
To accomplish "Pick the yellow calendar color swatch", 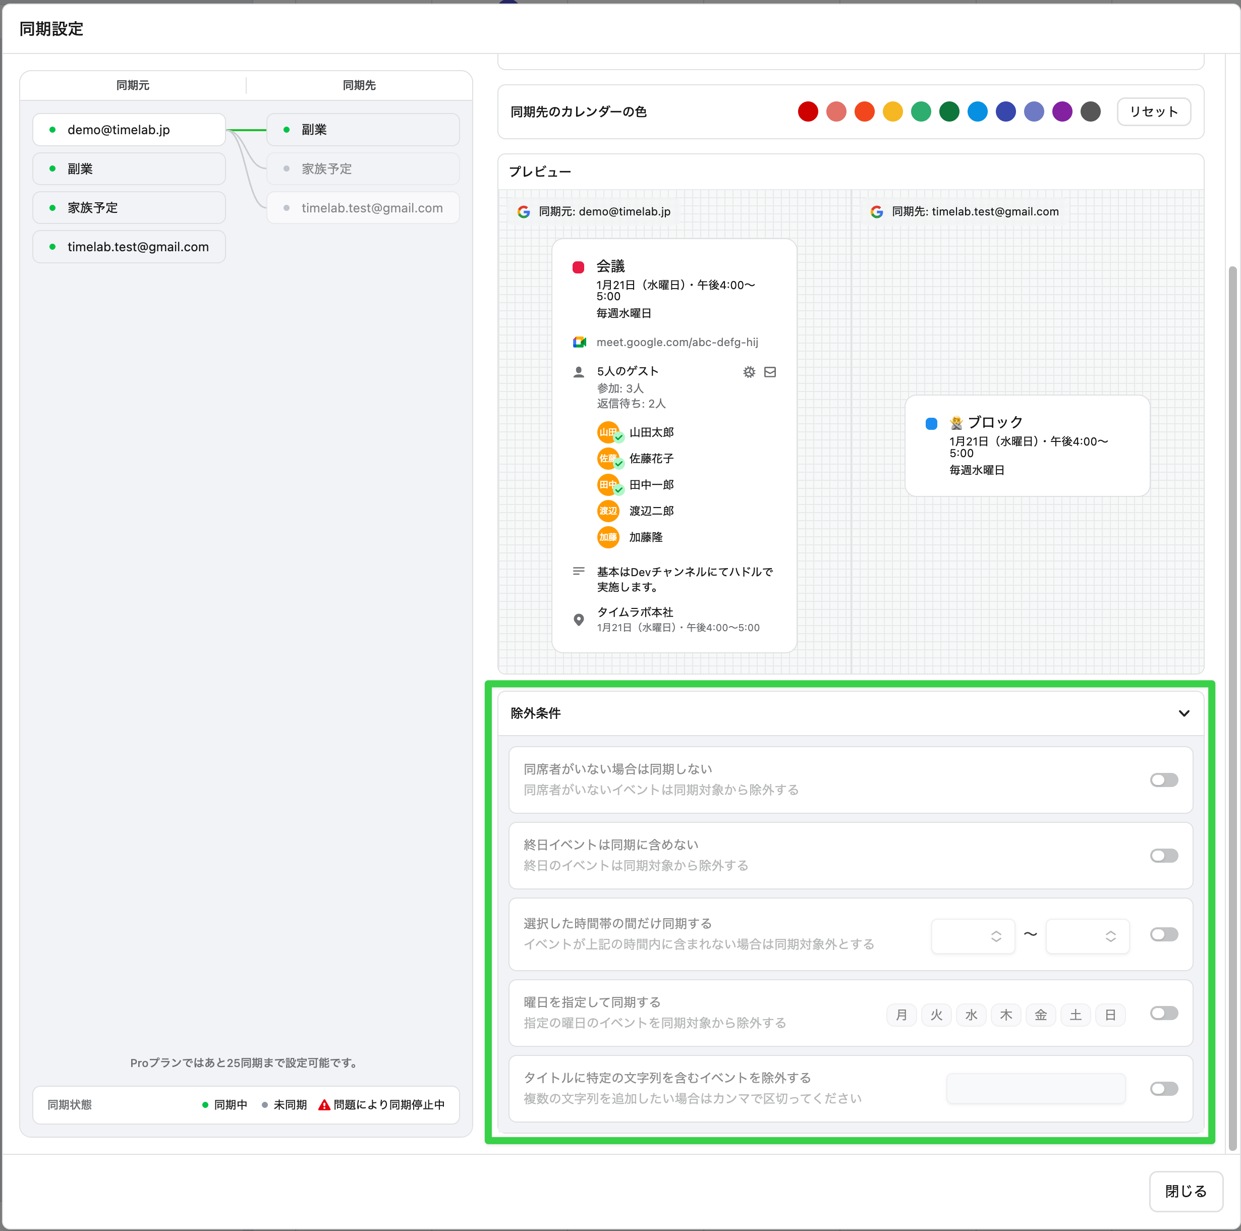I will pyautogui.click(x=892, y=112).
